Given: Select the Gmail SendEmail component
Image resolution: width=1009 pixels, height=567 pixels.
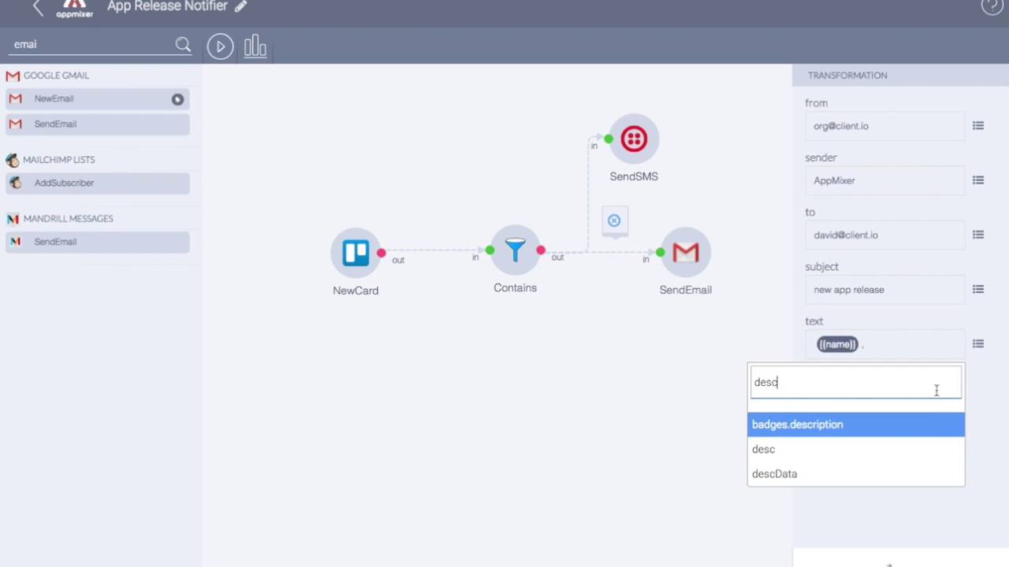Looking at the screenshot, I should [x=98, y=124].
